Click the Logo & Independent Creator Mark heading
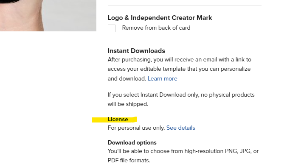This screenshot has height=167, width=287. (x=160, y=18)
